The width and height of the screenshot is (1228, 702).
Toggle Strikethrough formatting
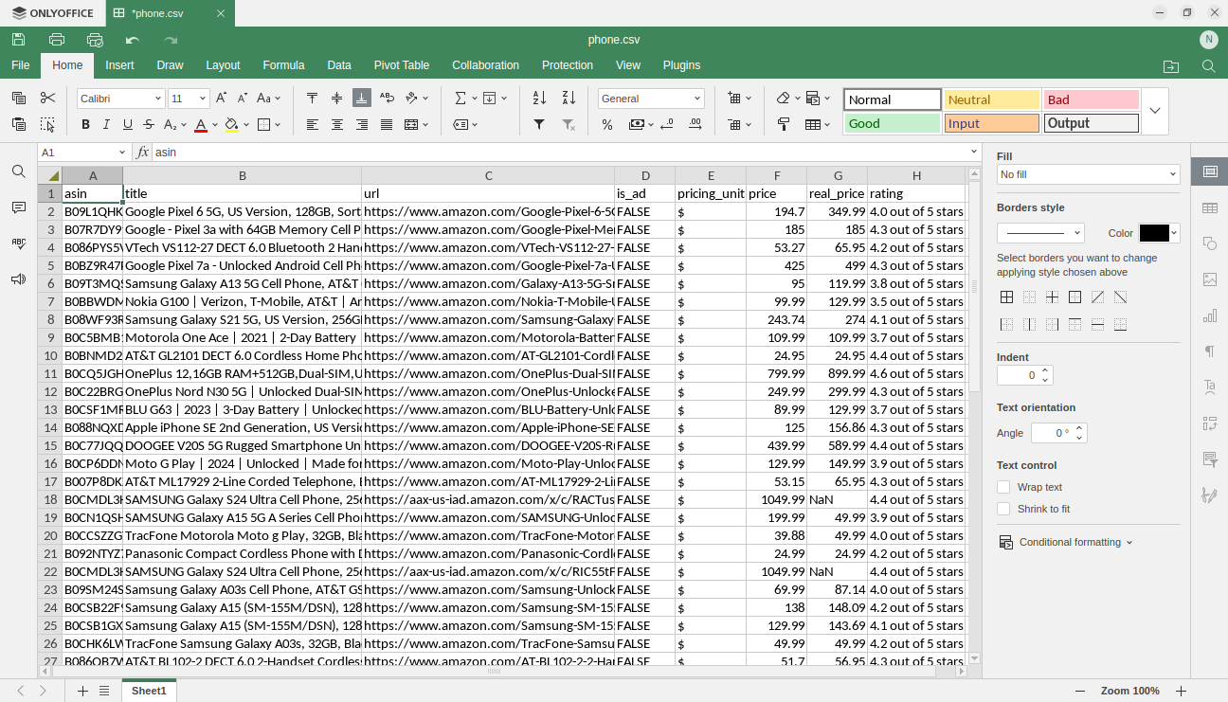[x=149, y=124]
